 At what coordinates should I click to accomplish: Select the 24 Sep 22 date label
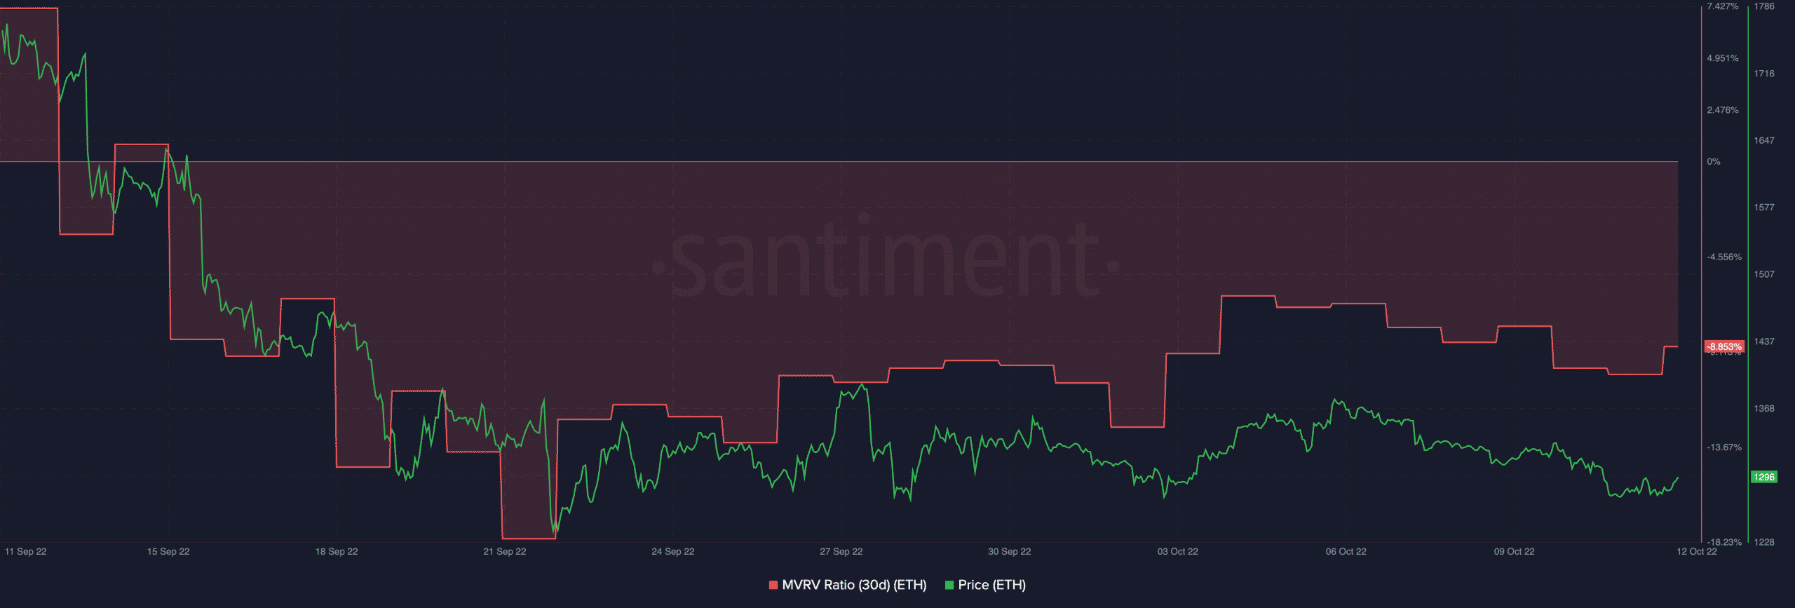[x=673, y=551]
